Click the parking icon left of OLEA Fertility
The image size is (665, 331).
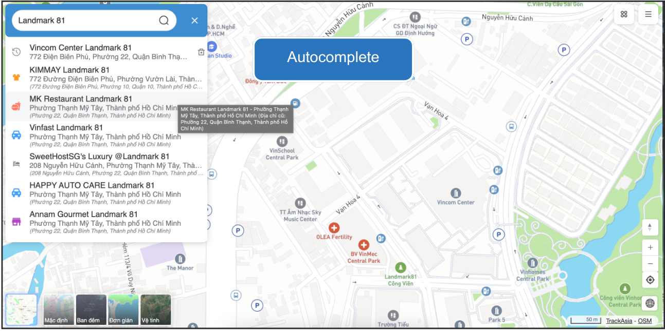(238, 231)
